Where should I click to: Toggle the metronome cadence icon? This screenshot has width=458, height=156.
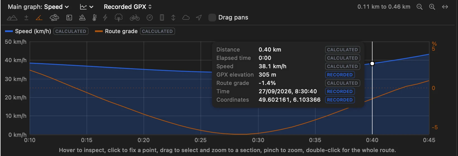(x=82, y=18)
